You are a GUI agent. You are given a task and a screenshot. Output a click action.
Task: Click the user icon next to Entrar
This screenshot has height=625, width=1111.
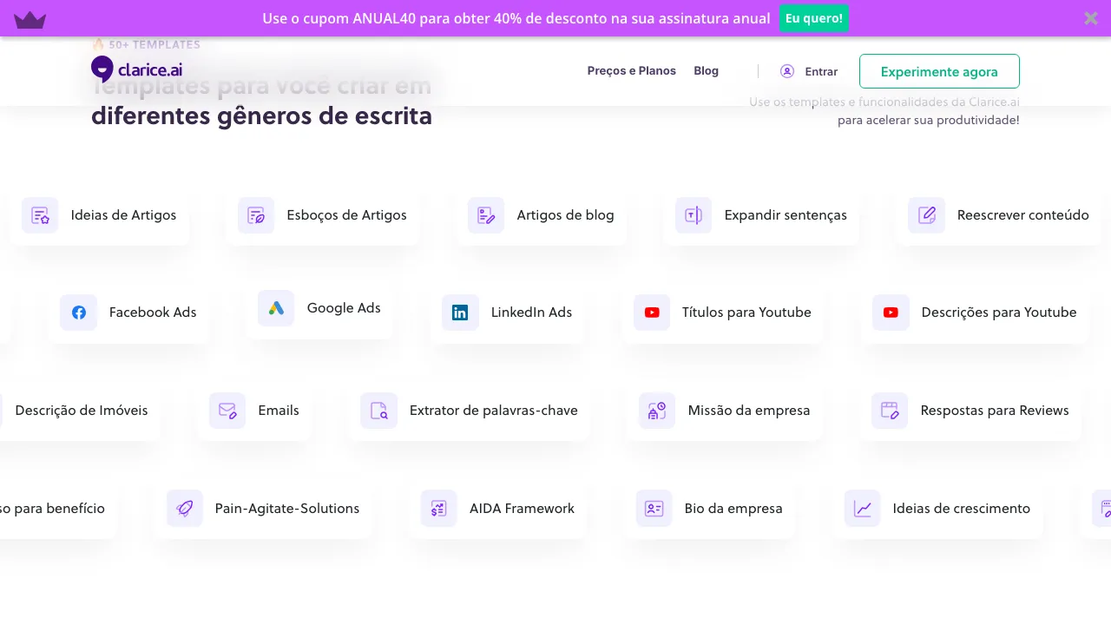[x=787, y=71]
